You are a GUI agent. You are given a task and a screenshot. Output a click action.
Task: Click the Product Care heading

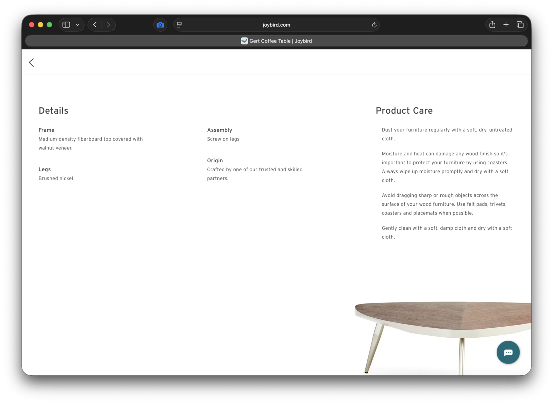click(x=404, y=111)
